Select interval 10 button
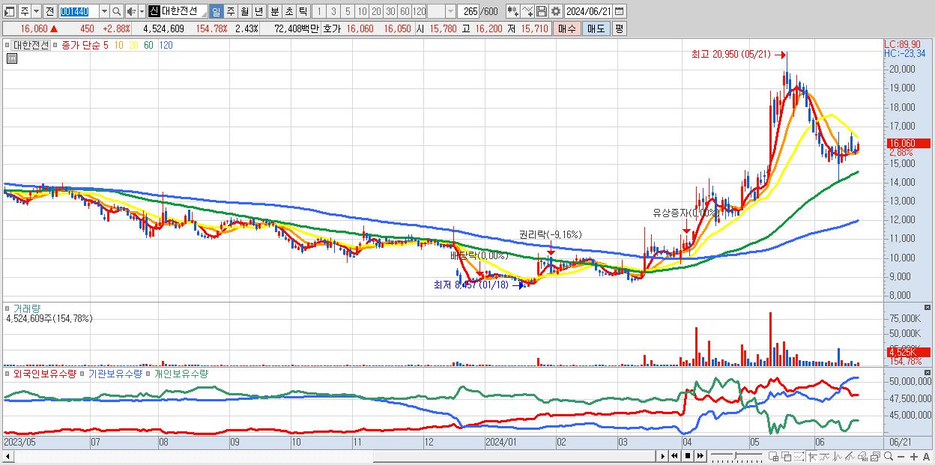935x465 pixels. [361, 11]
